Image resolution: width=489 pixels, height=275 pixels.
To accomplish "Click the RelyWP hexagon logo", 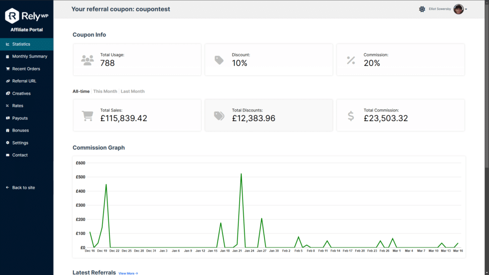I will (12, 16).
